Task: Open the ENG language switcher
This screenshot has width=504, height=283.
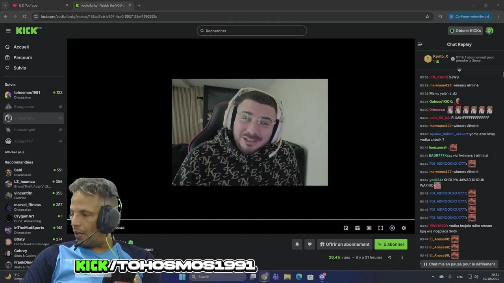Action: point(460,277)
